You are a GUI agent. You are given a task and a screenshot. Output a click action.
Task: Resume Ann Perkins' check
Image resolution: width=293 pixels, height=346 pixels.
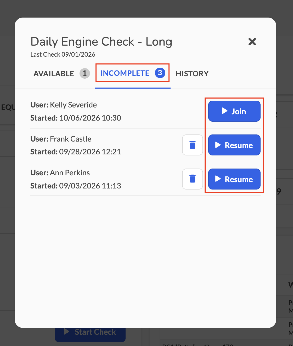234,179
